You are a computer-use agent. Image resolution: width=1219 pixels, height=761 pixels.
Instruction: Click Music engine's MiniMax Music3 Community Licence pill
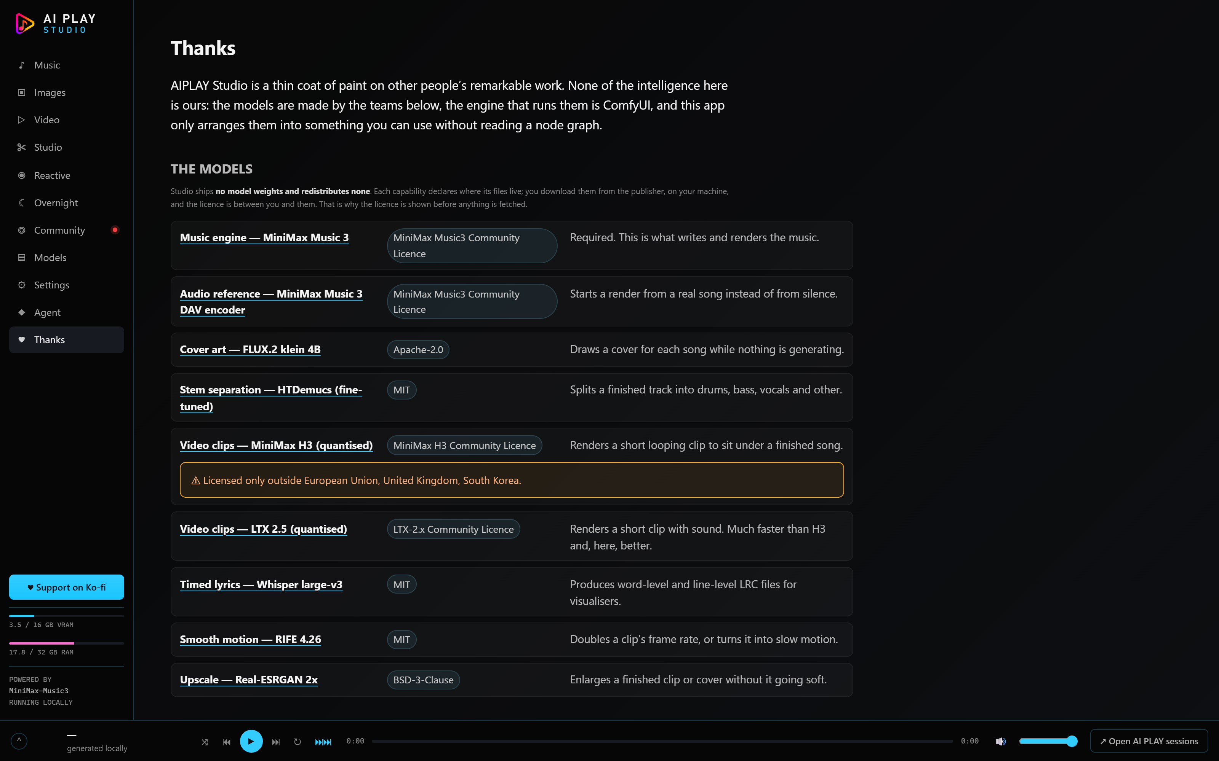[x=472, y=246]
